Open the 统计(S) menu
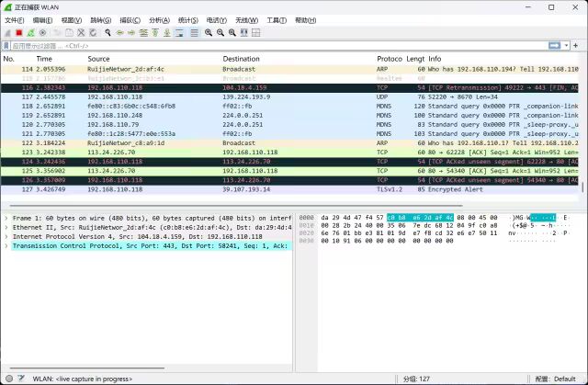The height and width of the screenshot is (385, 588). [x=187, y=20]
